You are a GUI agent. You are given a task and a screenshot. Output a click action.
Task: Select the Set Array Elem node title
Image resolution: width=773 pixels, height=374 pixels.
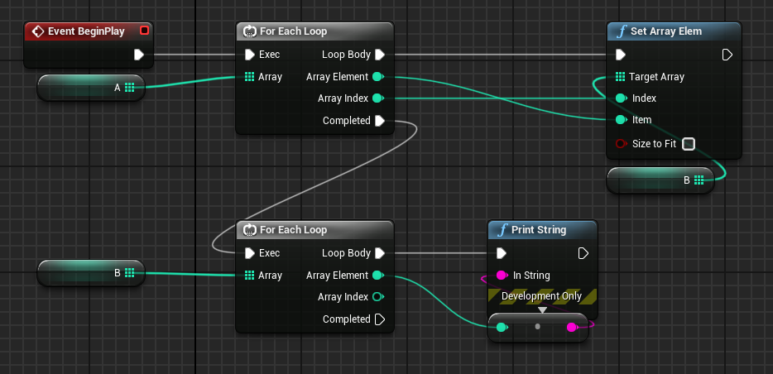pyautogui.click(x=666, y=31)
